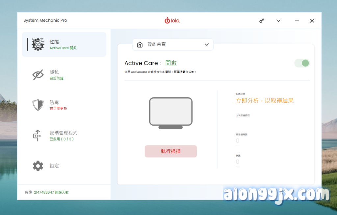Open the 效能首頁 page selector
This screenshot has height=215, width=337.
pos(173,45)
